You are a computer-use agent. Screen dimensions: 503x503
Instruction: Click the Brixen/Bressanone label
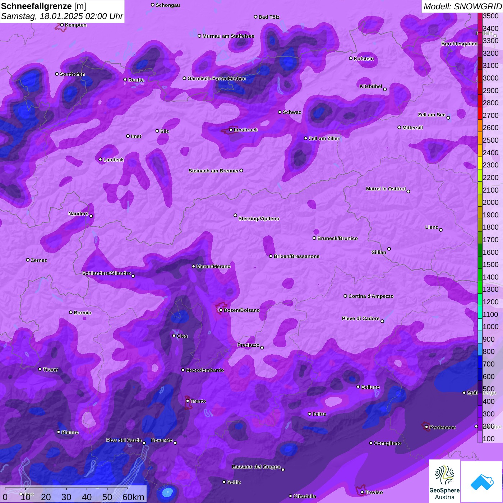pos(296,256)
